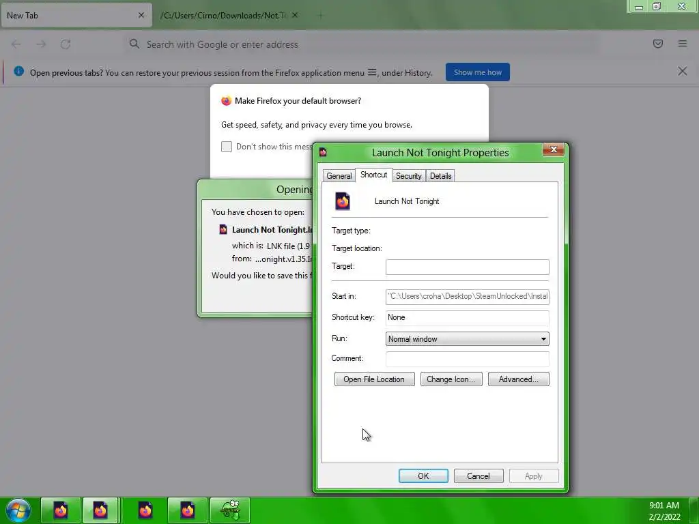Click Open File Location button
Screen dimensions: 699x524
pyautogui.click(x=375, y=379)
